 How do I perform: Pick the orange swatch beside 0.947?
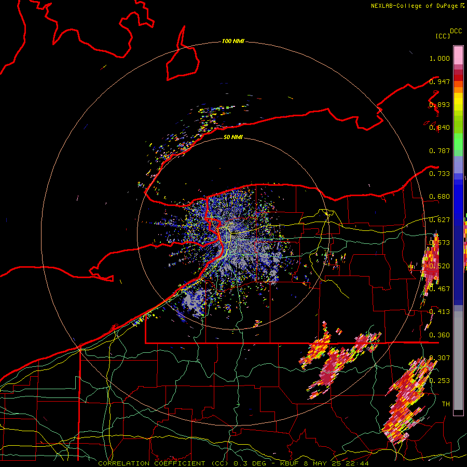pos(458,84)
